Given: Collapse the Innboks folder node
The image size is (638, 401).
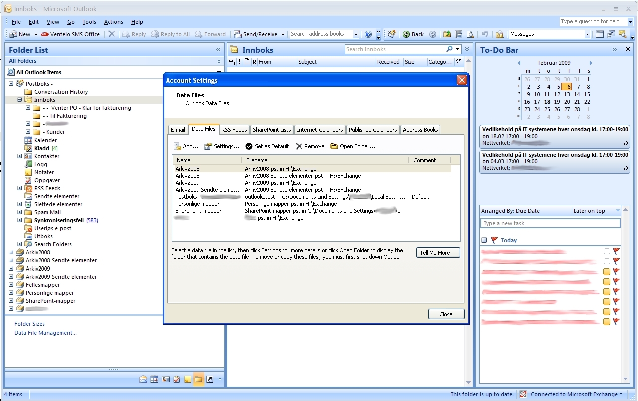Looking at the screenshot, I should pos(20,100).
